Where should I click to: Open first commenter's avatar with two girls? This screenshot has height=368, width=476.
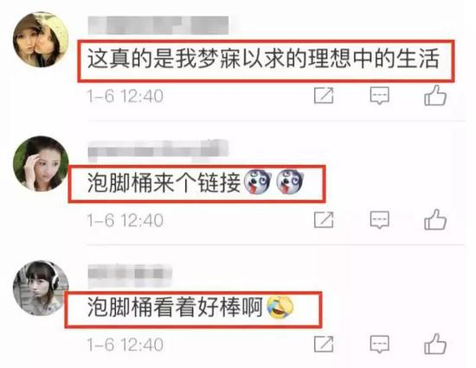[41, 40]
